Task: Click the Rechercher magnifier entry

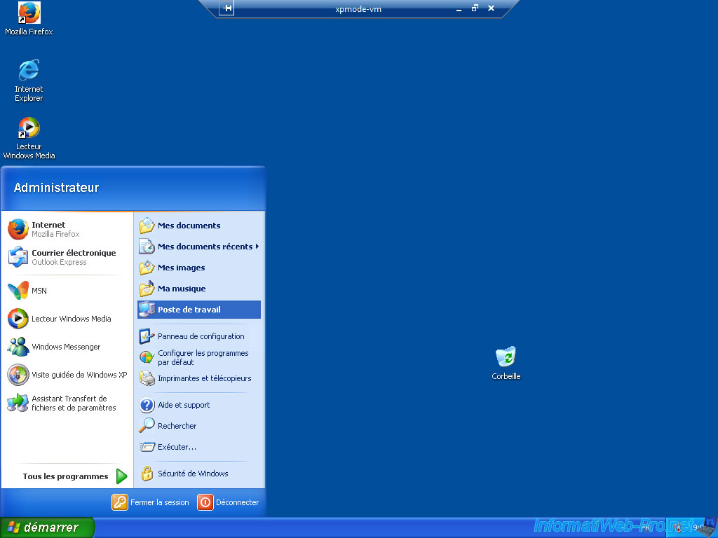Action: [x=199, y=426]
